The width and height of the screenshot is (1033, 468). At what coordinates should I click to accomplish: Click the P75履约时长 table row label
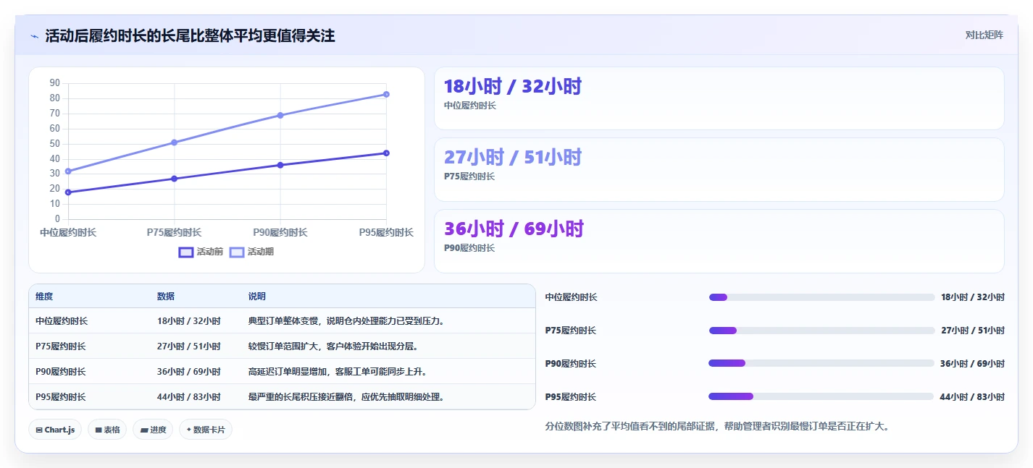(x=61, y=346)
